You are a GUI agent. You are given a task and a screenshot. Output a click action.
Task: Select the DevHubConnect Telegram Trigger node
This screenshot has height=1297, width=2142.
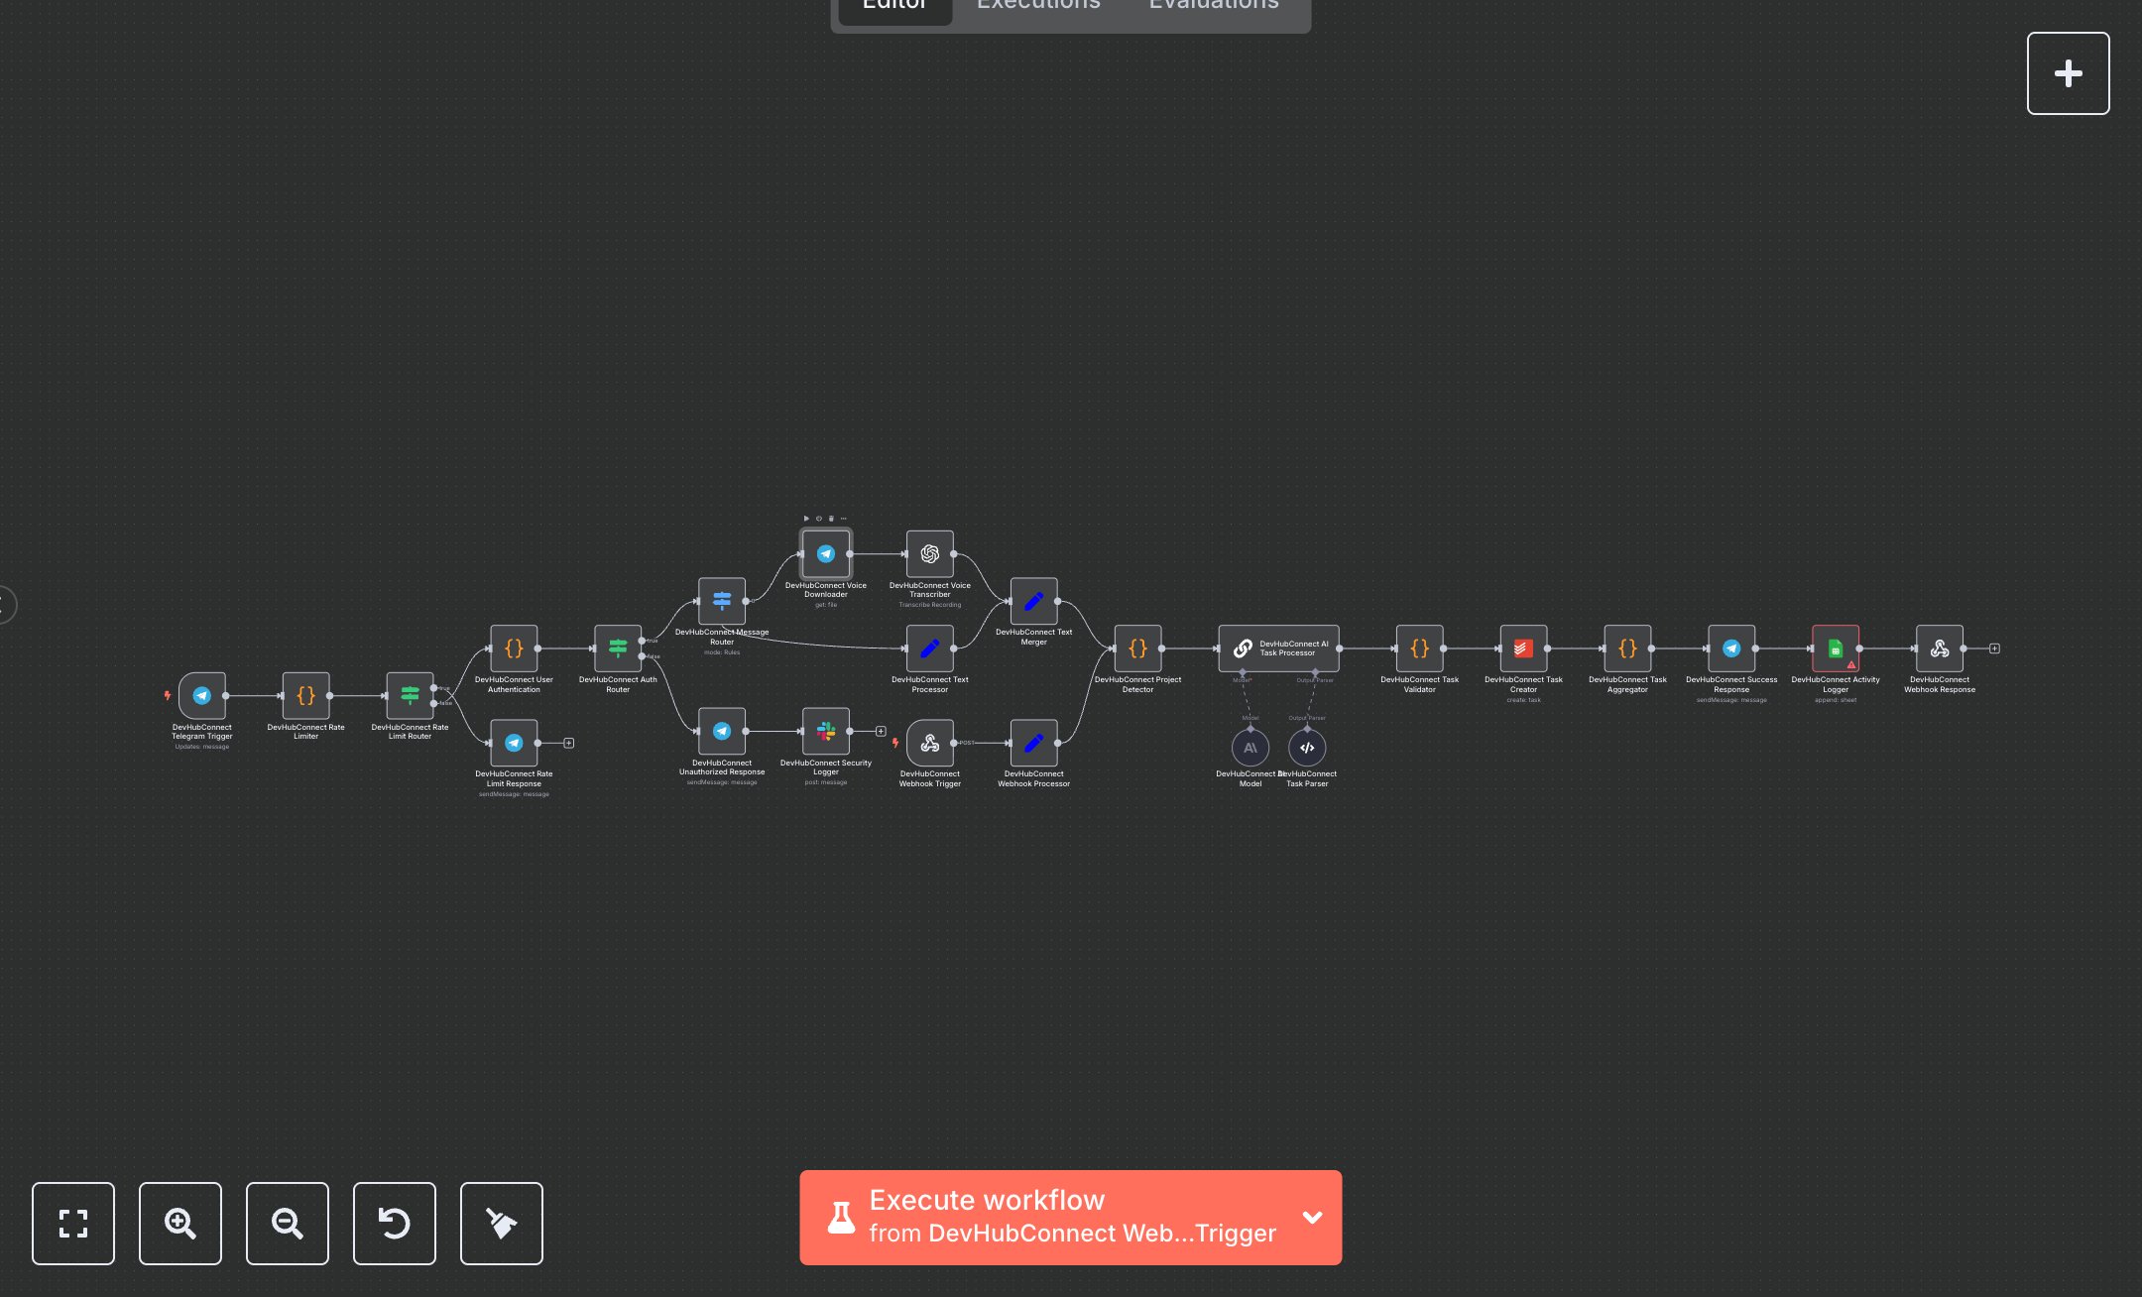[x=201, y=696]
